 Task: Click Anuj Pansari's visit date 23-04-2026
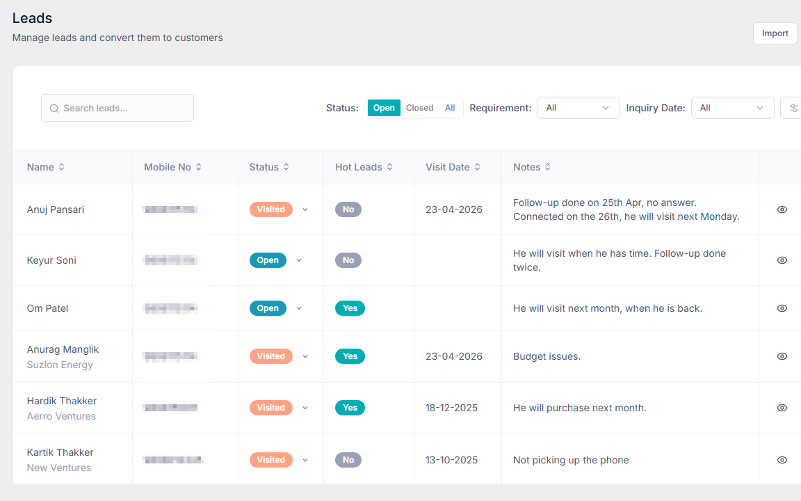(453, 209)
